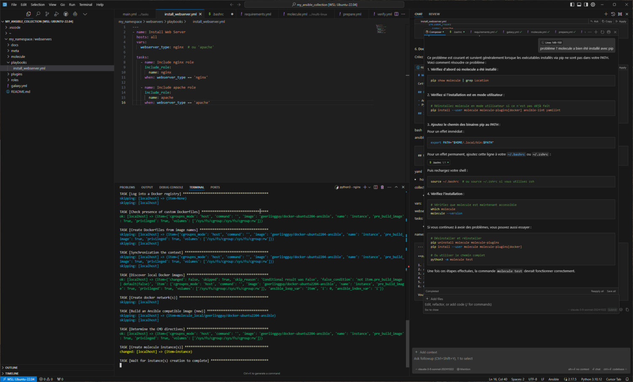Split the terminal panel
The width and height of the screenshot is (633, 382).
(376, 187)
